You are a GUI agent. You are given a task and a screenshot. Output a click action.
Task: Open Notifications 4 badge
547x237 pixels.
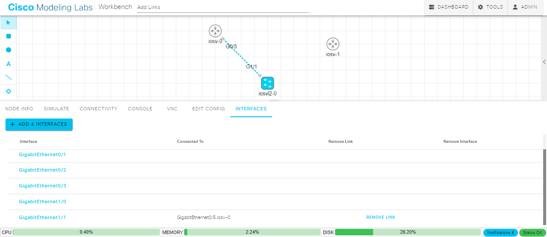click(x=500, y=233)
